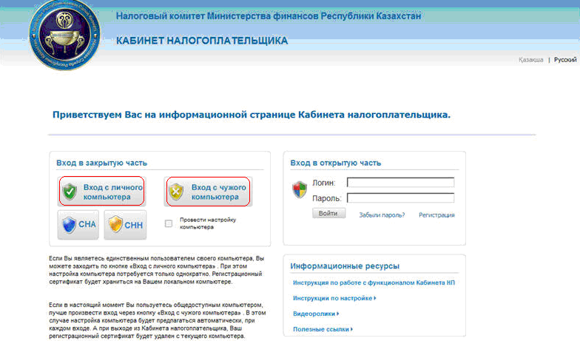Click the green shield checkmark icon
This screenshot has height=341, width=580.
[70, 192]
